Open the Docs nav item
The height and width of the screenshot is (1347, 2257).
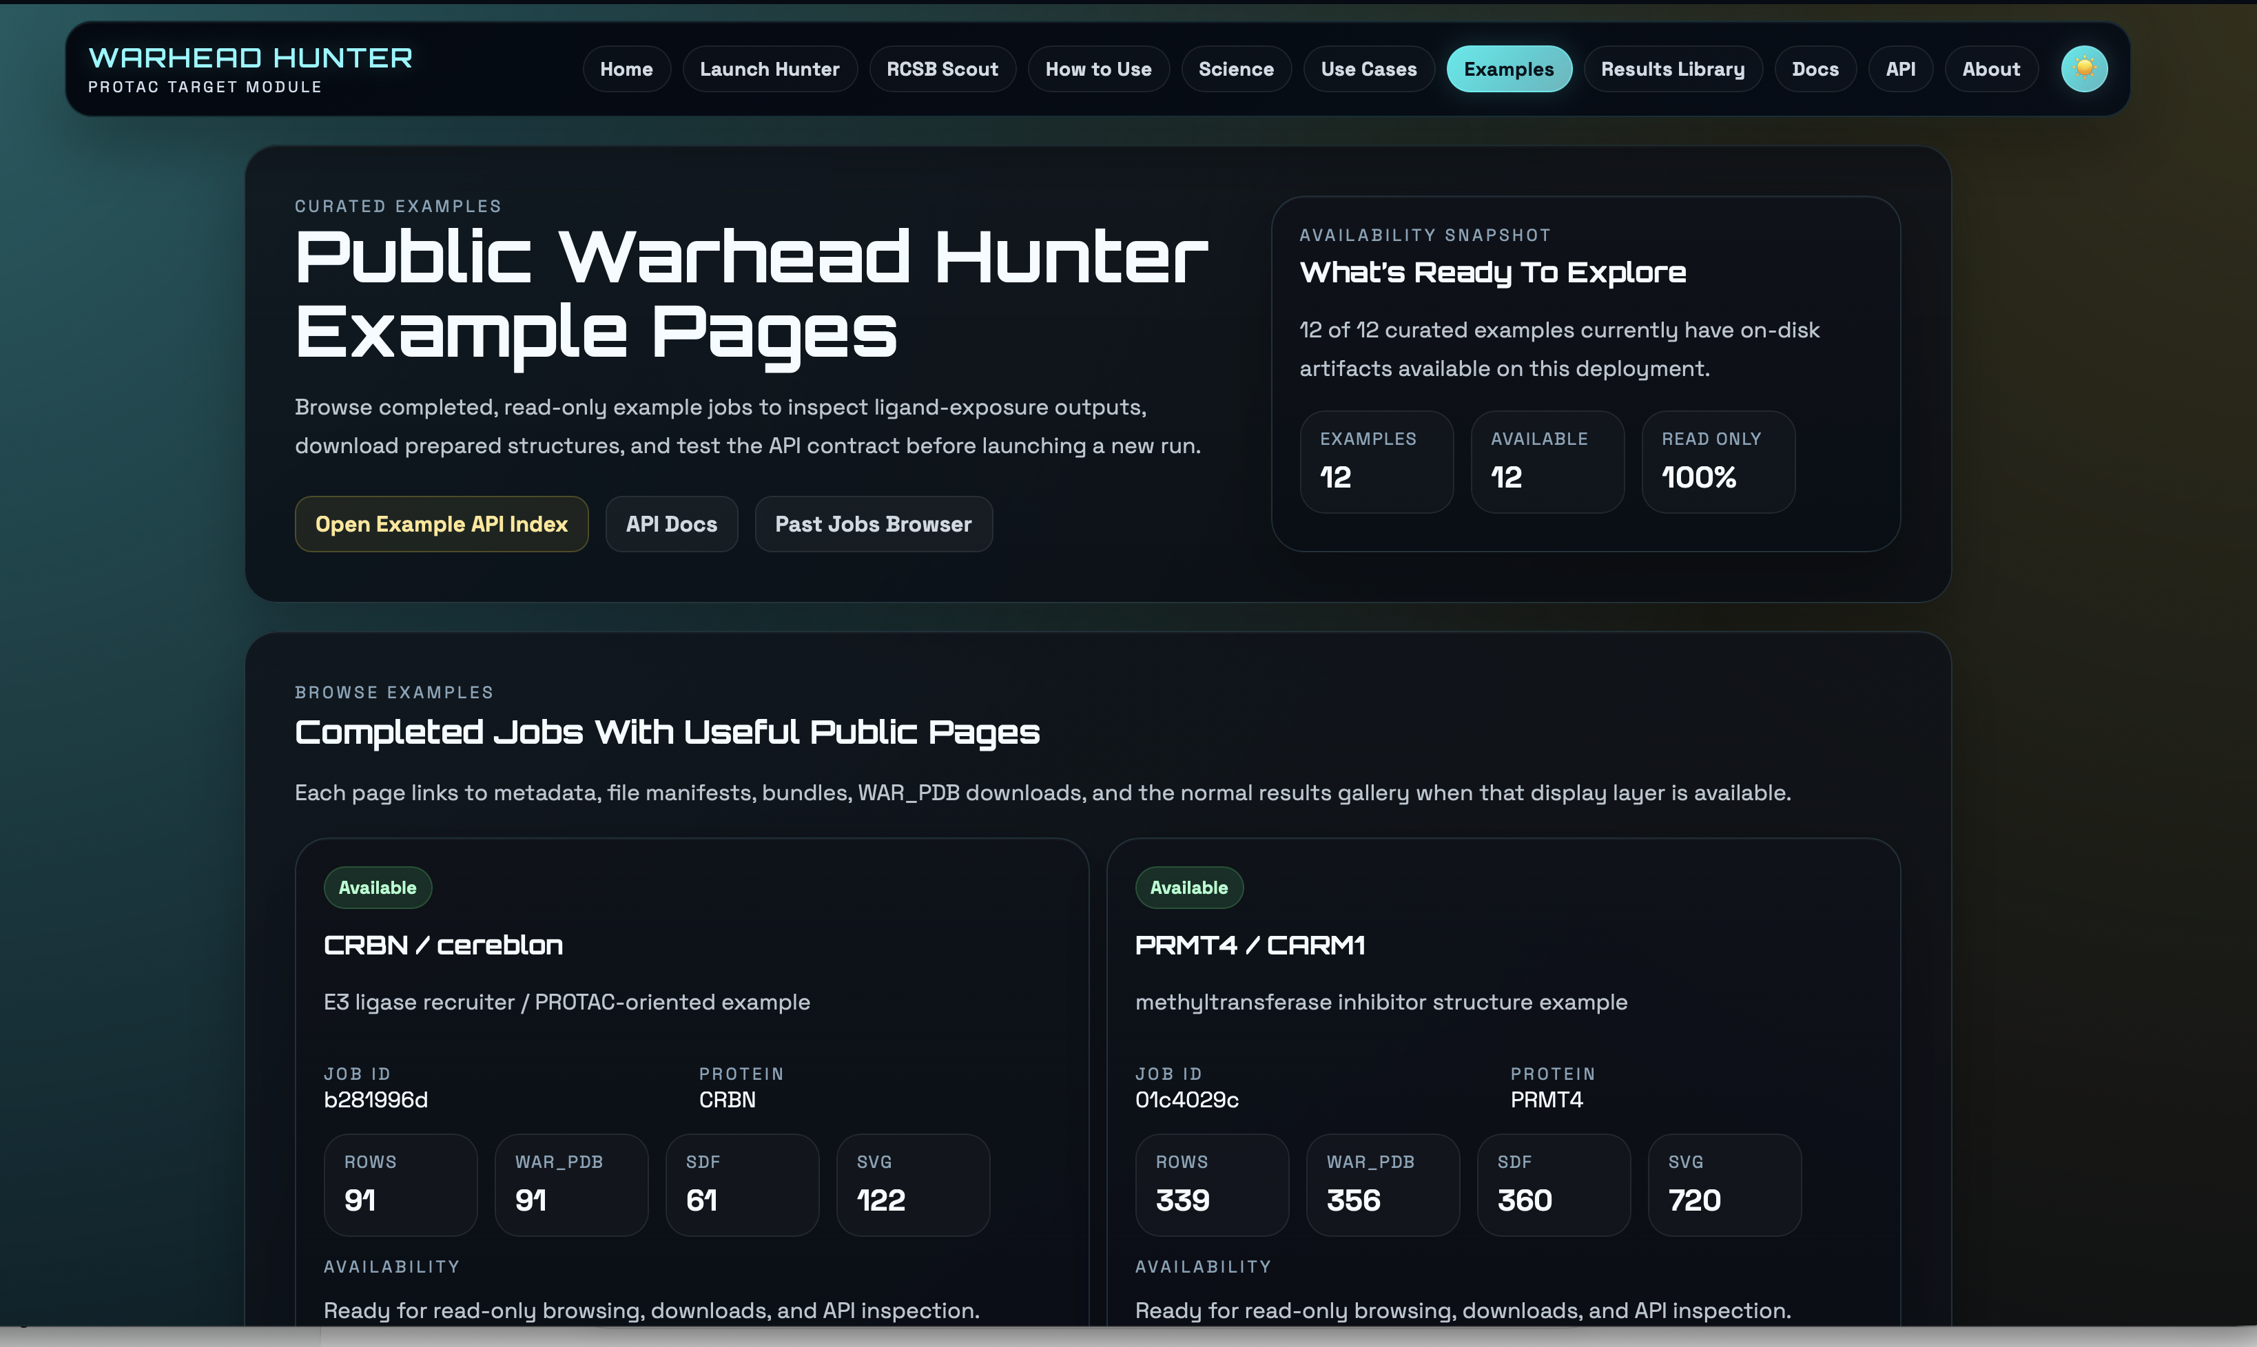[1815, 69]
